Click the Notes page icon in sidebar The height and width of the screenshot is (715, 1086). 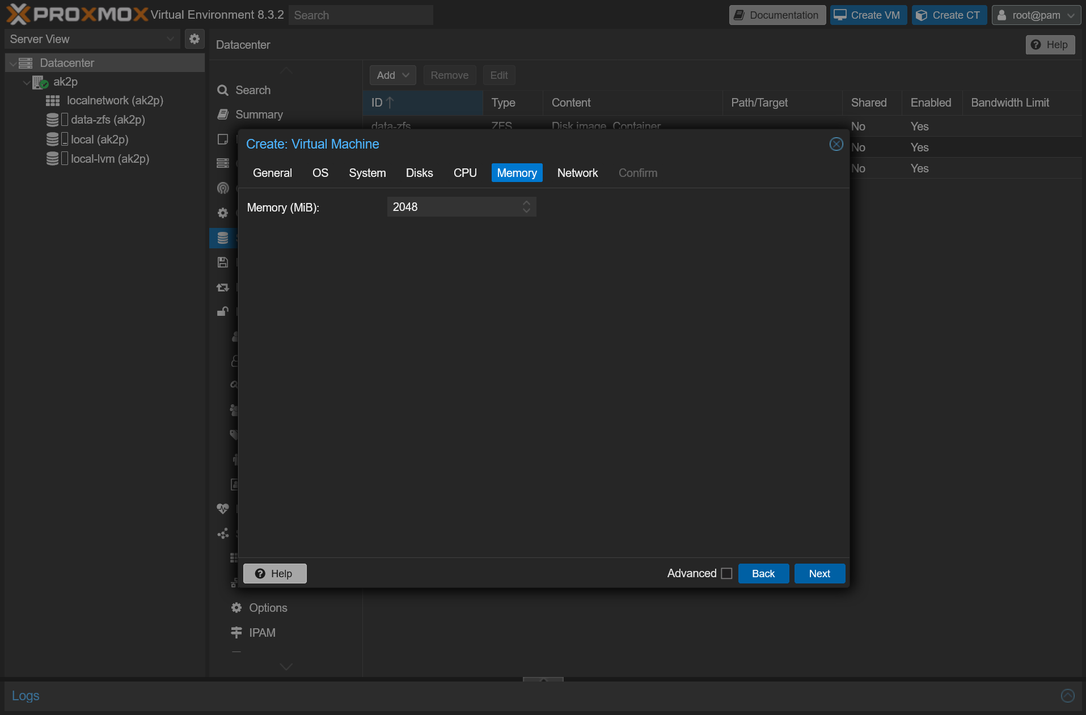(223, 139)
